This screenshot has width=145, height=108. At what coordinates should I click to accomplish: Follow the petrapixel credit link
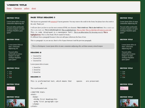click(54, 22)
